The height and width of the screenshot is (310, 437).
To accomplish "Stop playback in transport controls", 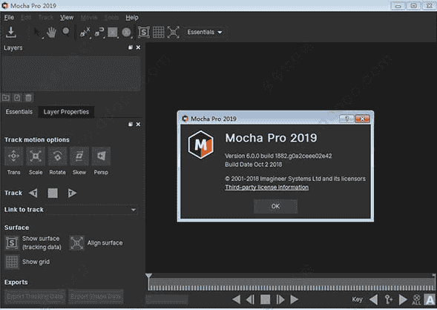I will coord(265,300).
